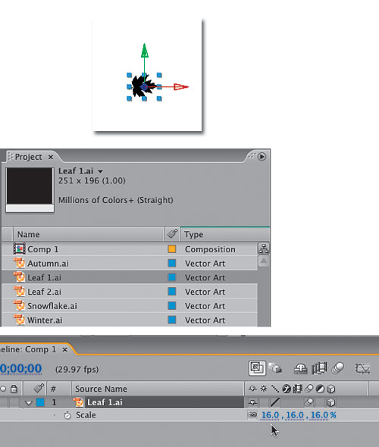Toggle the Scale stopwatch for keyframing

point(67,415)
